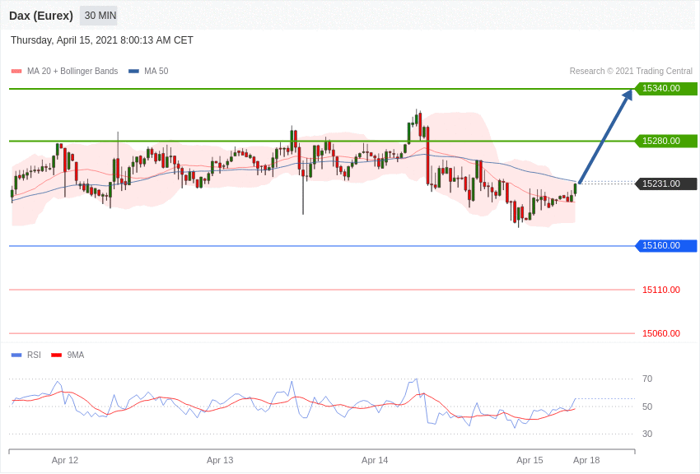Click the RSI 50 level label
This screenshot has height=474, width=700.
[x=647, y=407]
